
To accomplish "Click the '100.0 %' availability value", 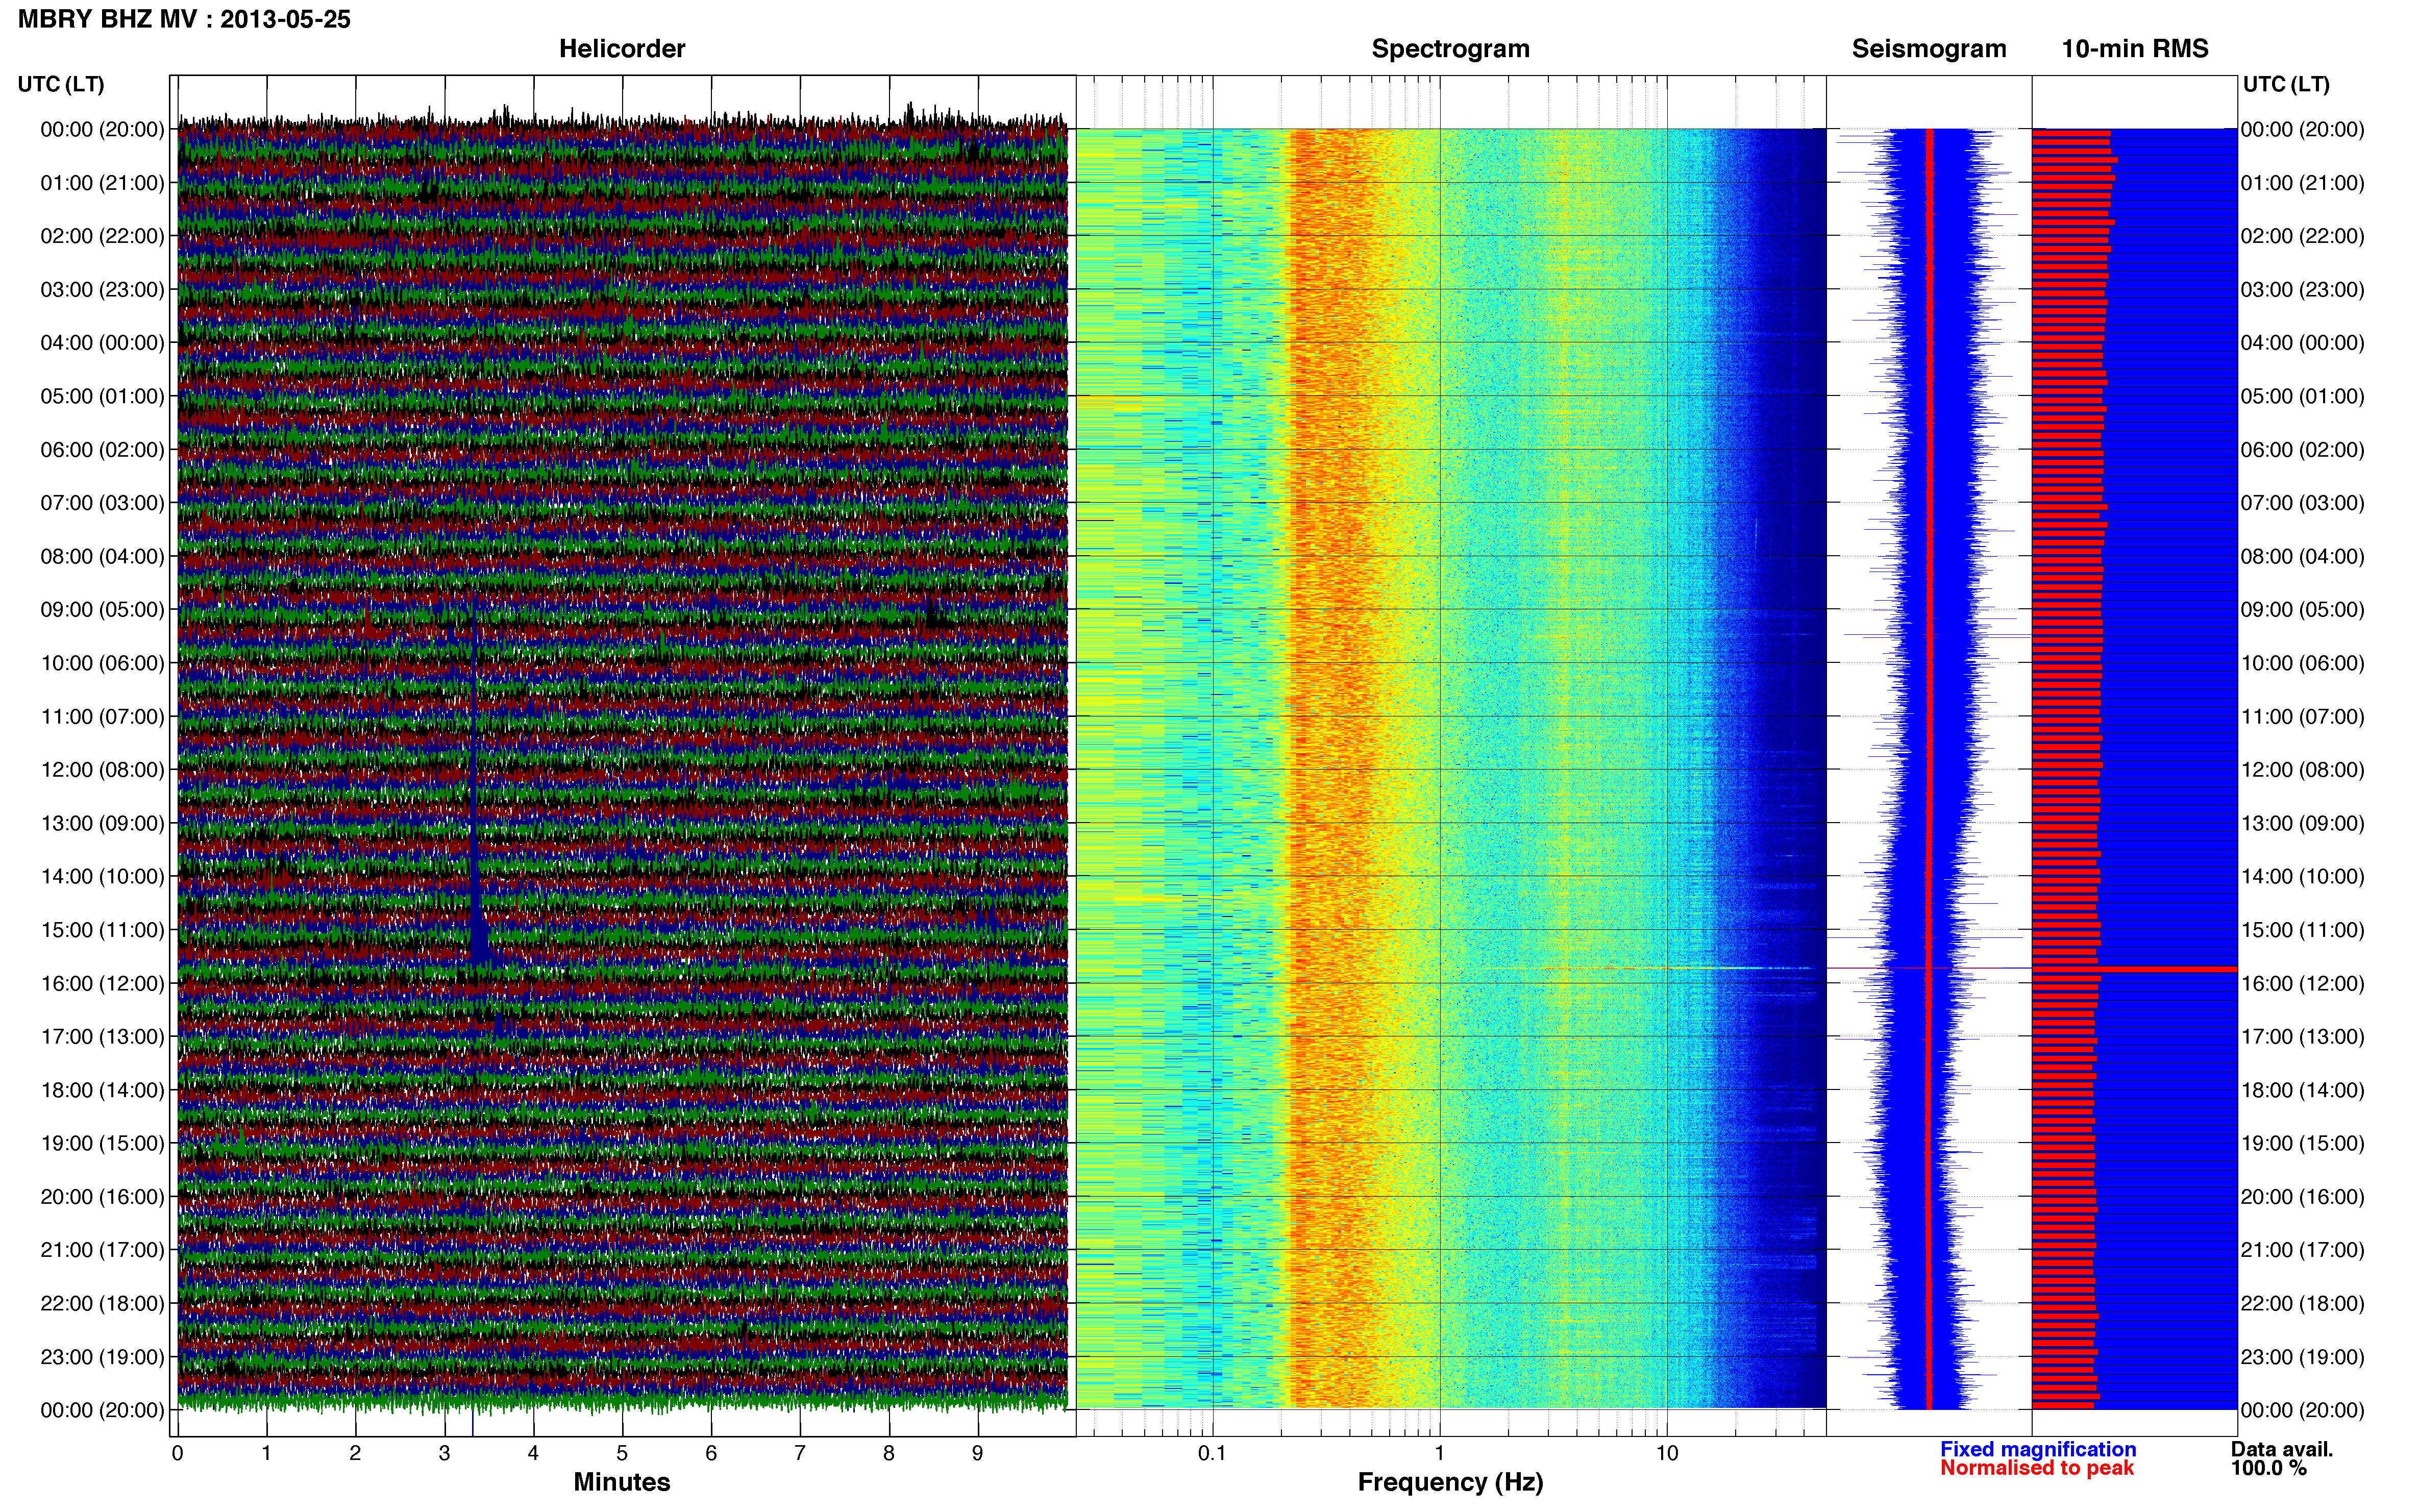I will click(2268, 1468).
